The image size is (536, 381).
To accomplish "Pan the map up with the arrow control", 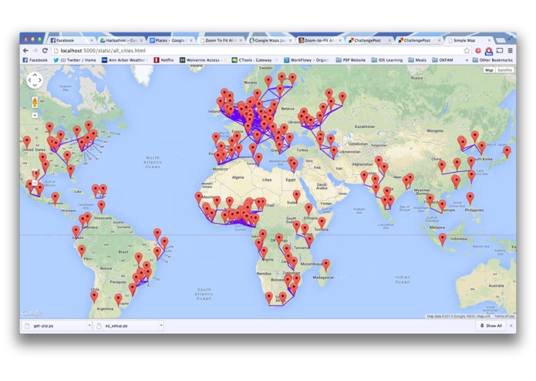I will [x=35, y=76].
